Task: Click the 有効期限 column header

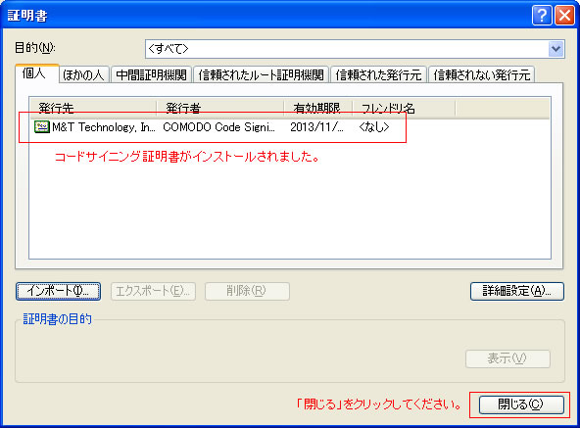Action: 318,108
